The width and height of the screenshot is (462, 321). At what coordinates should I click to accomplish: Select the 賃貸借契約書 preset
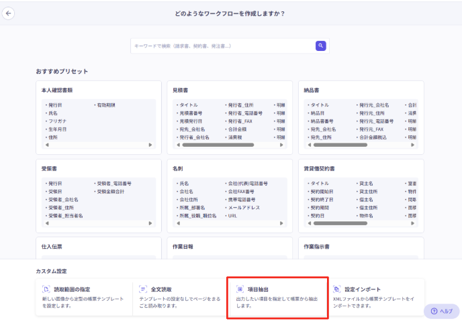[x=361, y=168]
